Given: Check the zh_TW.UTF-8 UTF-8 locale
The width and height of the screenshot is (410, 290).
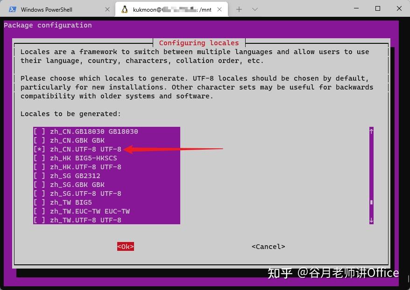Looking at the screenshot, I should pyautogui.click(x=39, y=220).
